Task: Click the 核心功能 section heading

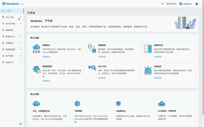Action: [35, 38]
